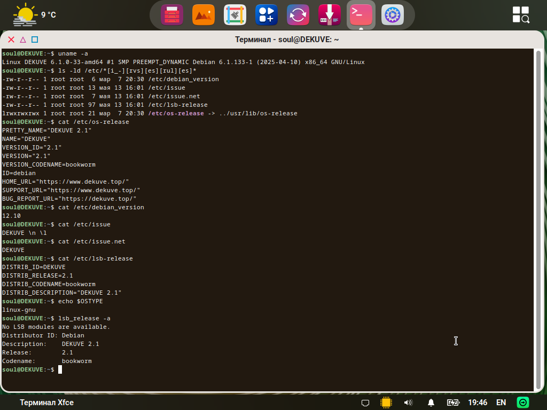Open the notifications bell icon

click(x=431, y=403)
